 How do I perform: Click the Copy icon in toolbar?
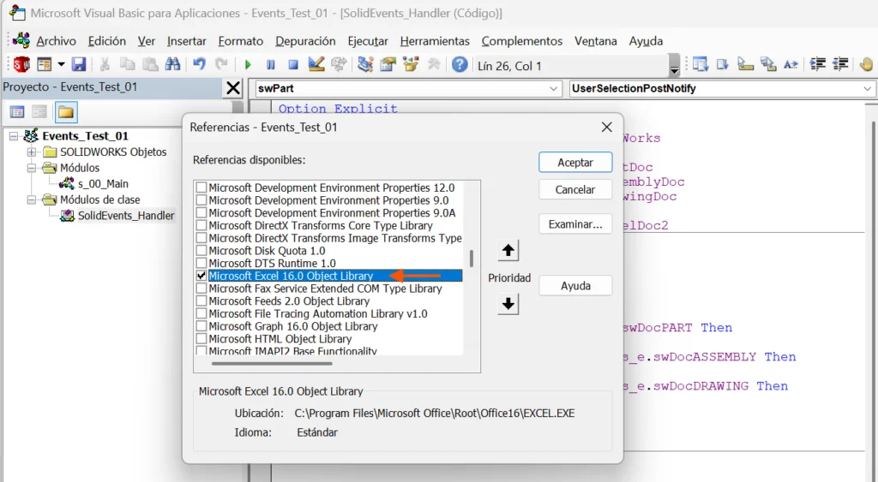128,65
